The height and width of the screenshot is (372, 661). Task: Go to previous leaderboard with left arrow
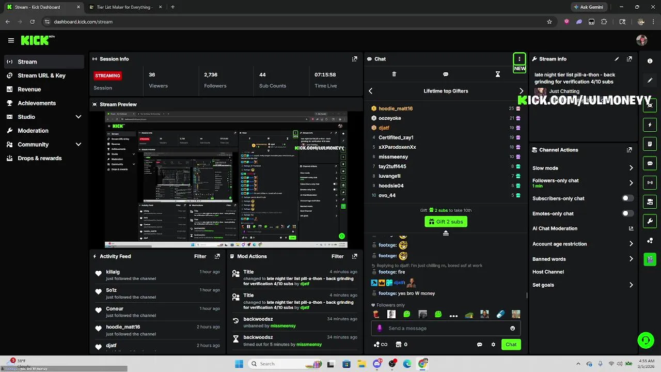tap(370, 91)
